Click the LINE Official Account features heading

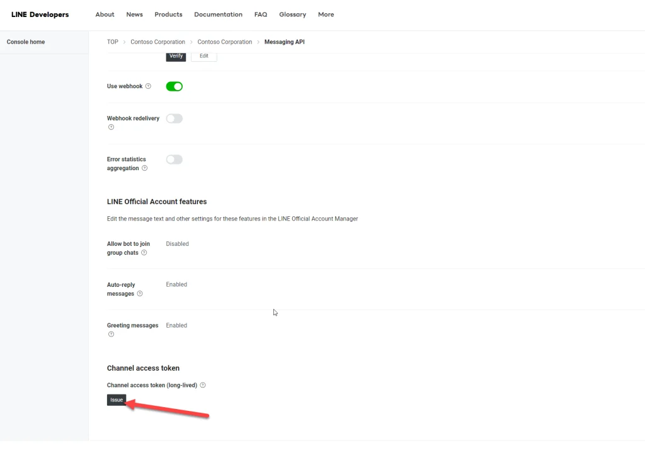[x=157, y=202]
